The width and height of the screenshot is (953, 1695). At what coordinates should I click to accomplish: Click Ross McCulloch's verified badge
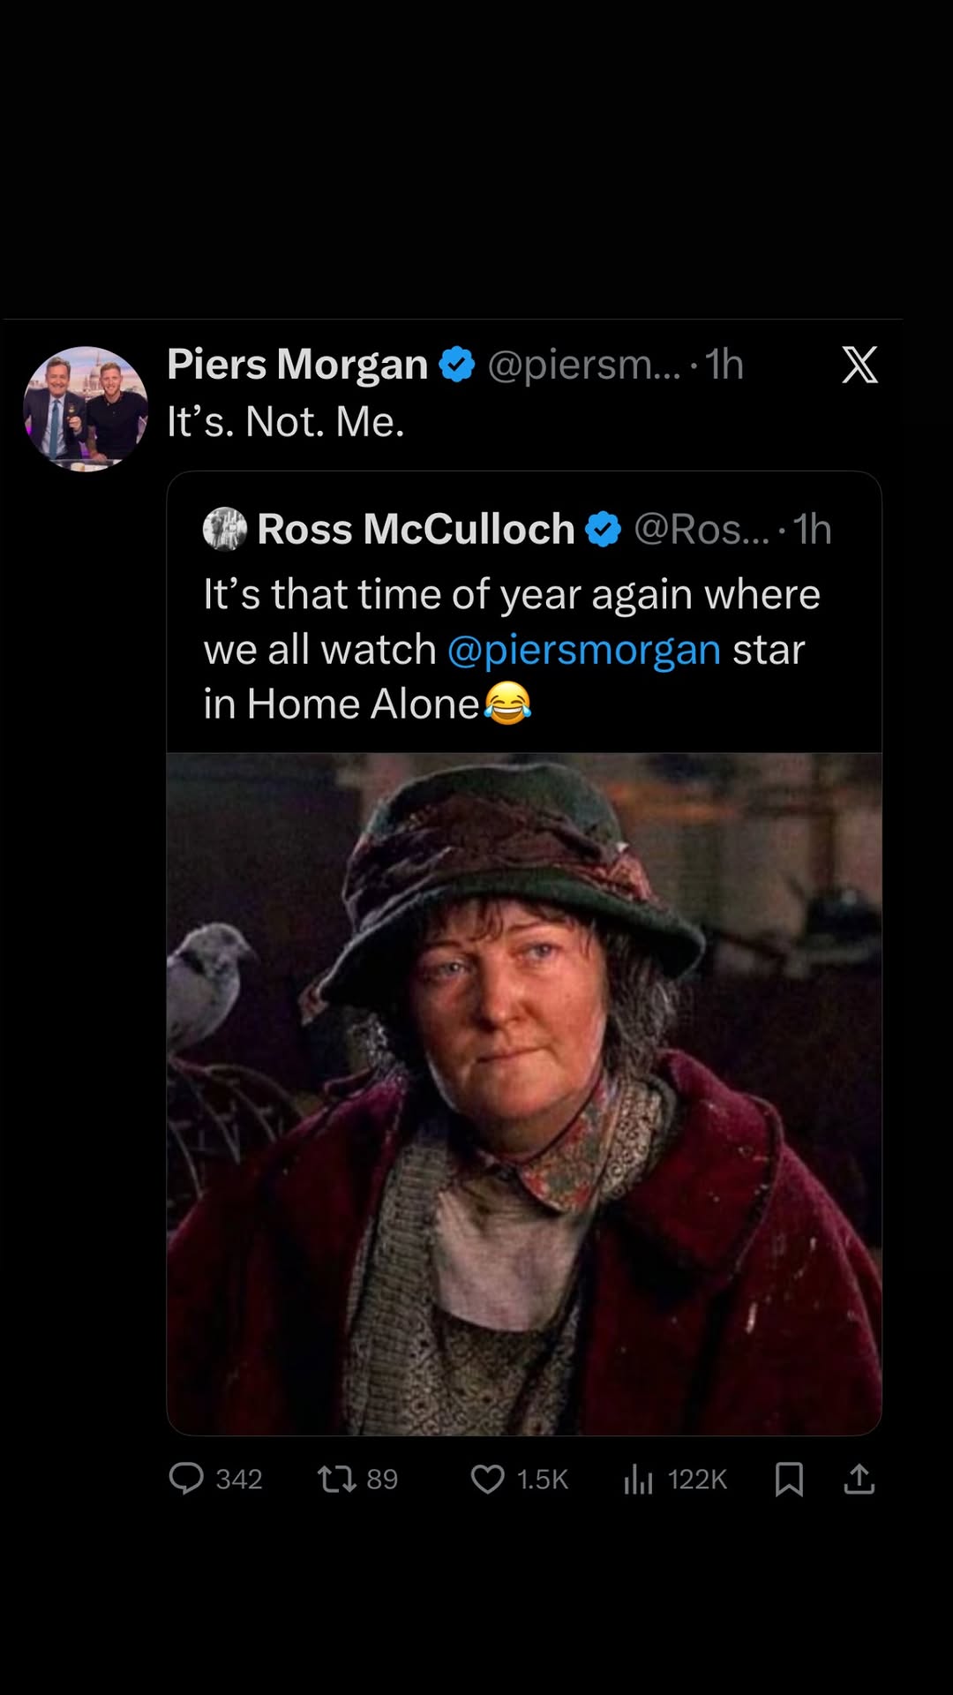pyautogui.click(x=604, y=530)
